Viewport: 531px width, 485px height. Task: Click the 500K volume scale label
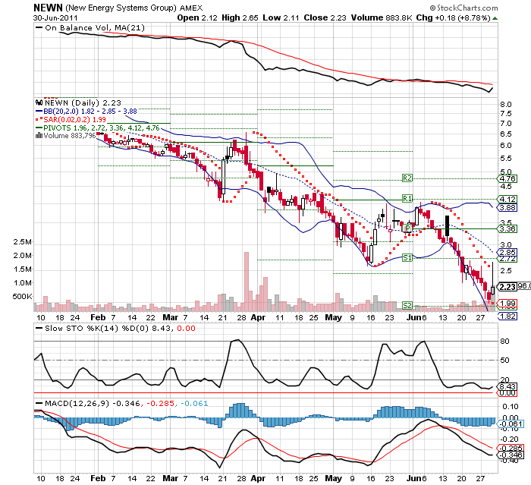22,297
